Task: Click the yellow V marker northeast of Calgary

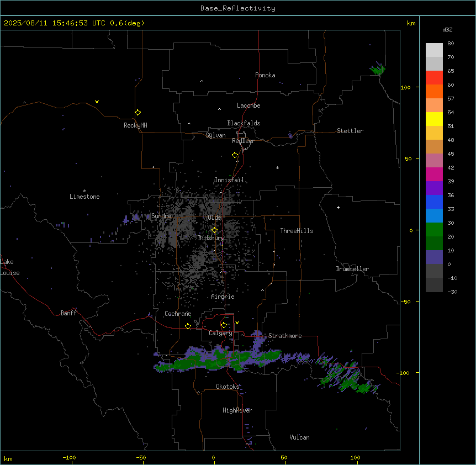Action: click(237, 323)
